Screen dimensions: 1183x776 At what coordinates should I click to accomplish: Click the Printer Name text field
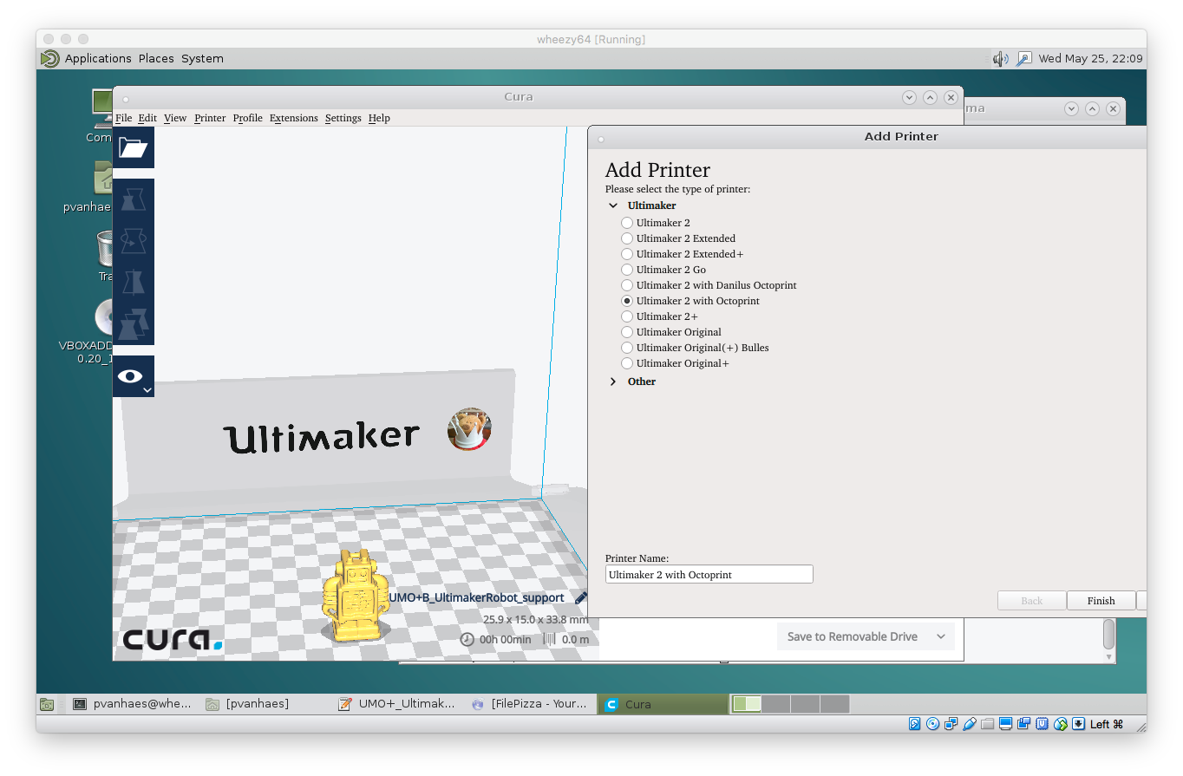709,574
